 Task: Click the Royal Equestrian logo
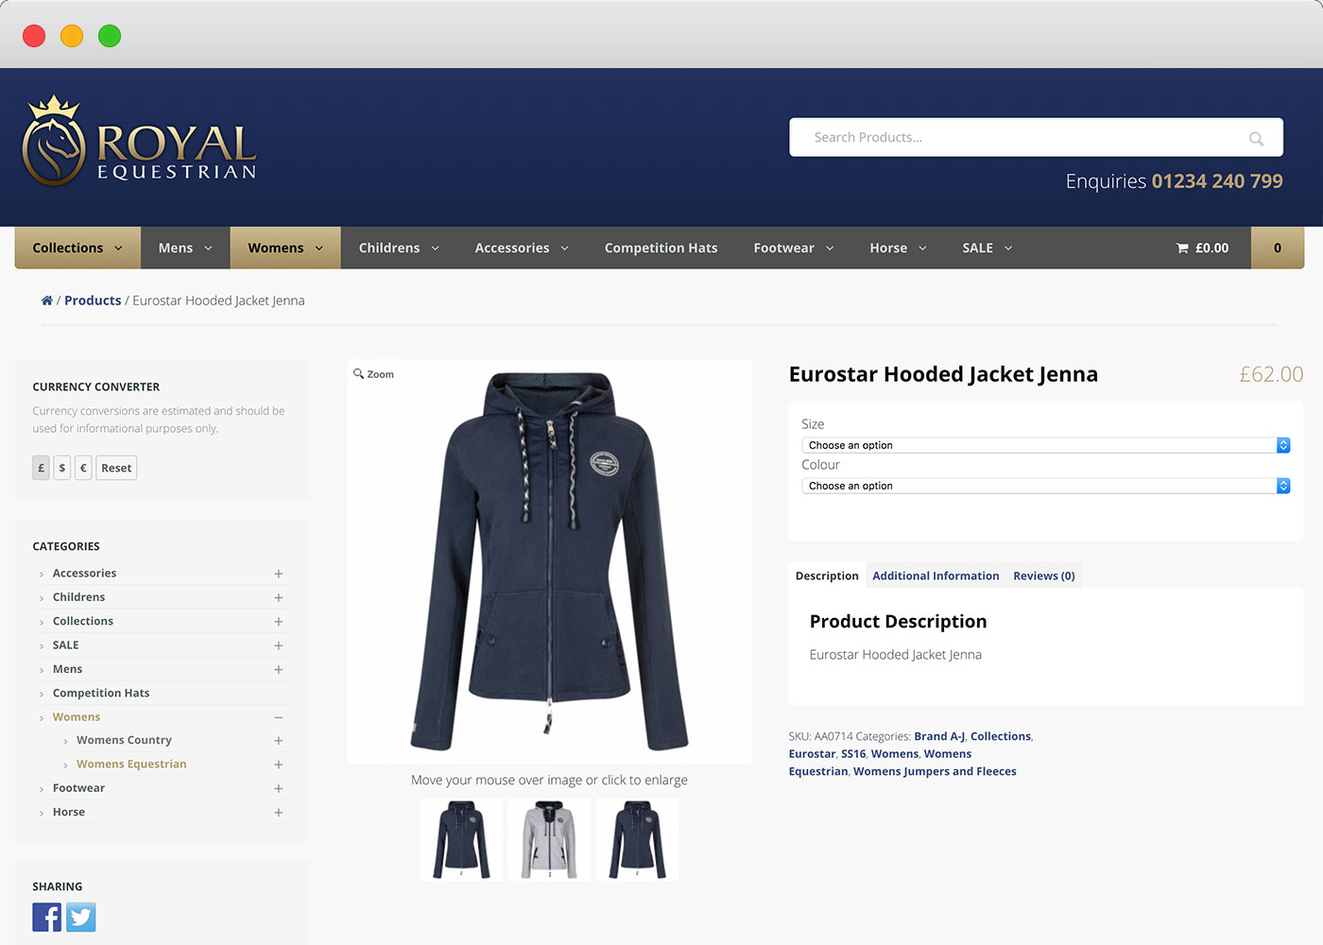click(139, 141)
